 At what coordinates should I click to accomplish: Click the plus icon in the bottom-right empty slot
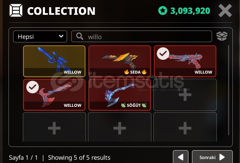(185, 128)
